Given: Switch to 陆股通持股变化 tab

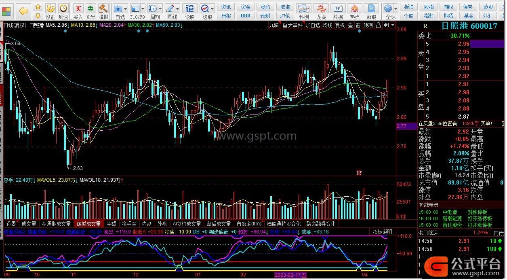Looking at the screenshot, I should click(x=284, y=224).
